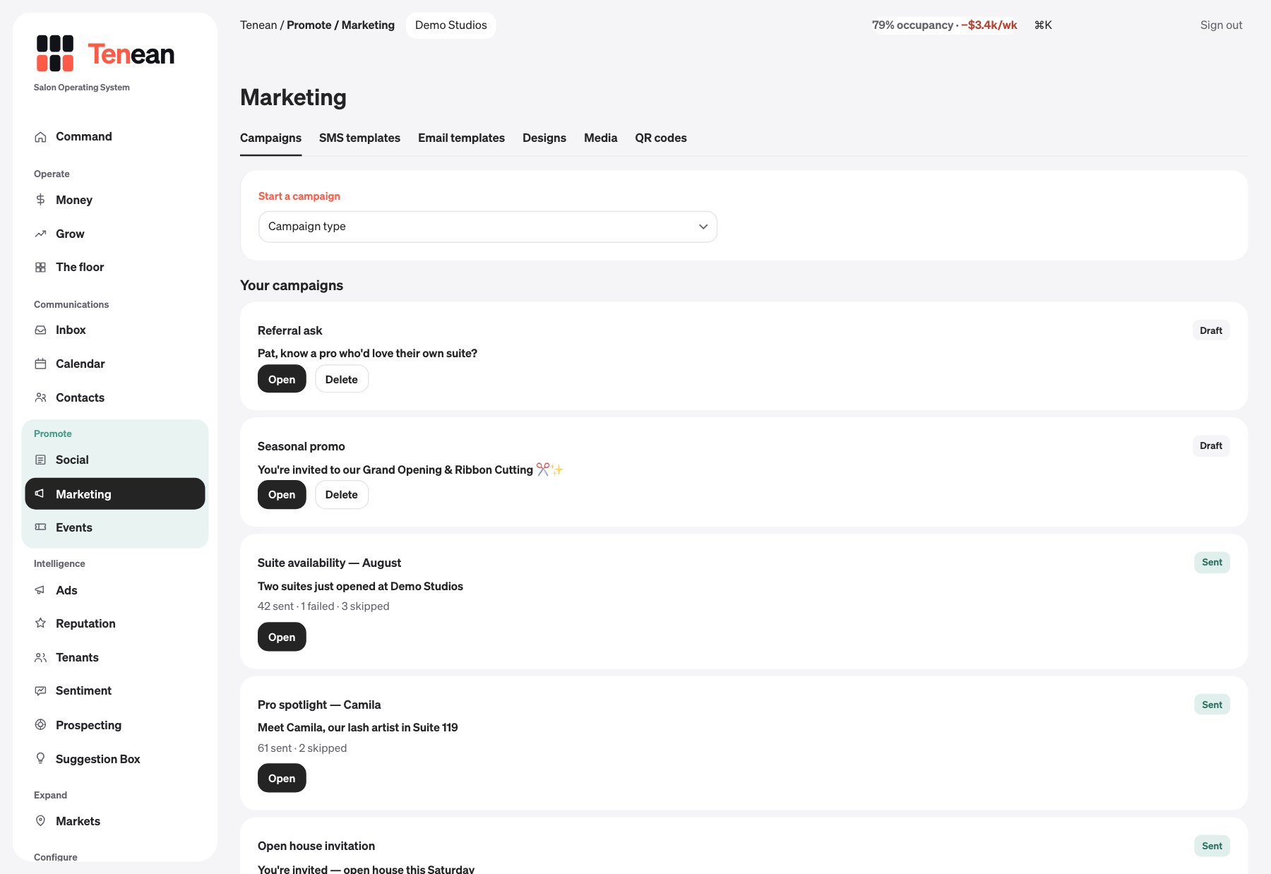Click the Events ticket icon
This screenshot has width=1271, height=874.
point(40,527)
